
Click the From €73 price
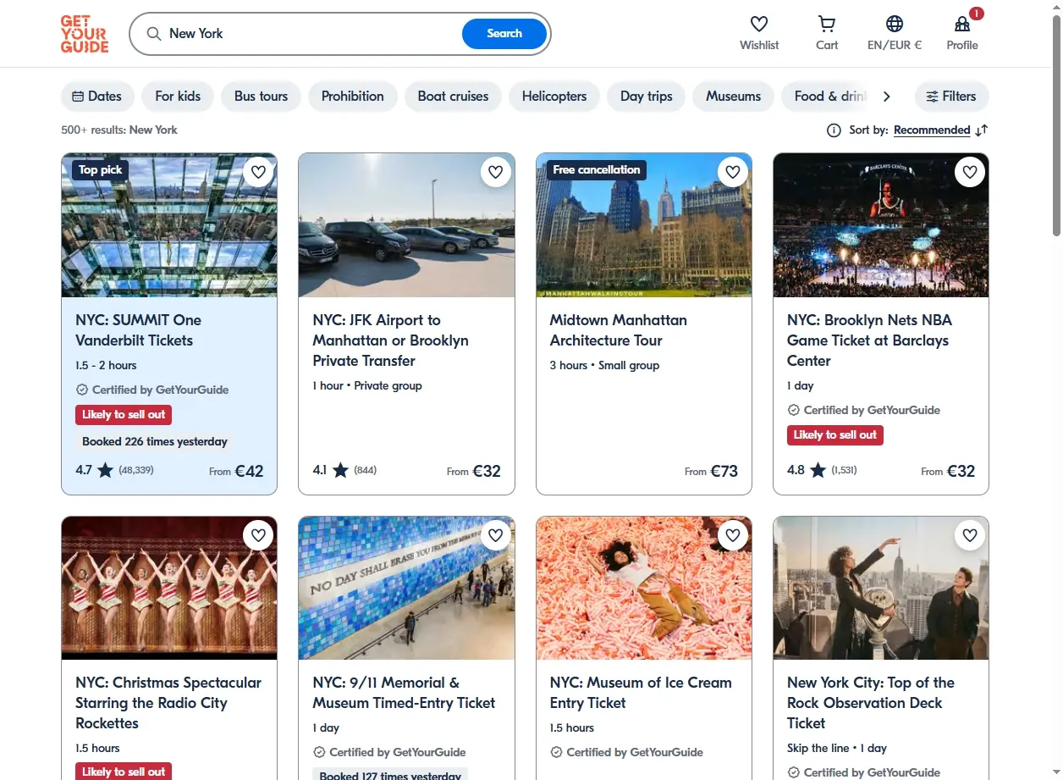point(712,471)
